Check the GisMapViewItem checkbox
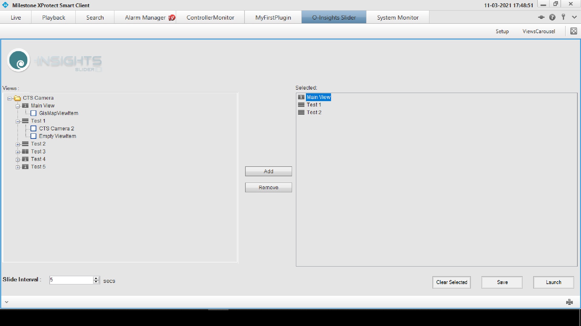Image resolution: width=581 pixels, height=326 pixels. pyautogui.click(x=34, y=113)
